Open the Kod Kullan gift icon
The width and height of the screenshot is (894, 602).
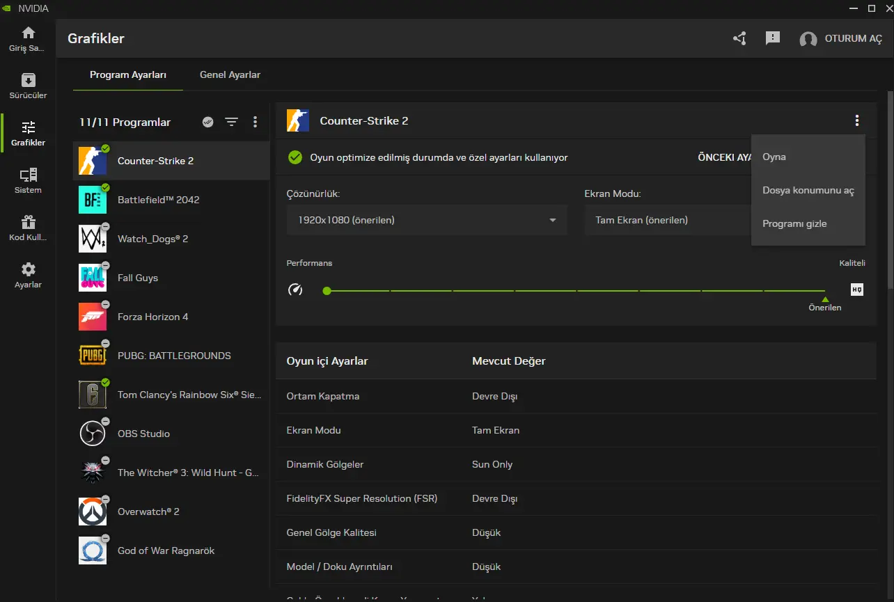[28, 222]
